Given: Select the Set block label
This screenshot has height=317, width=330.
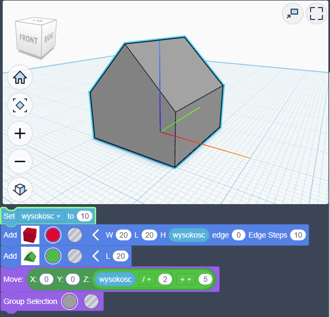Looking at the screenshot, I should click(9, 216).
